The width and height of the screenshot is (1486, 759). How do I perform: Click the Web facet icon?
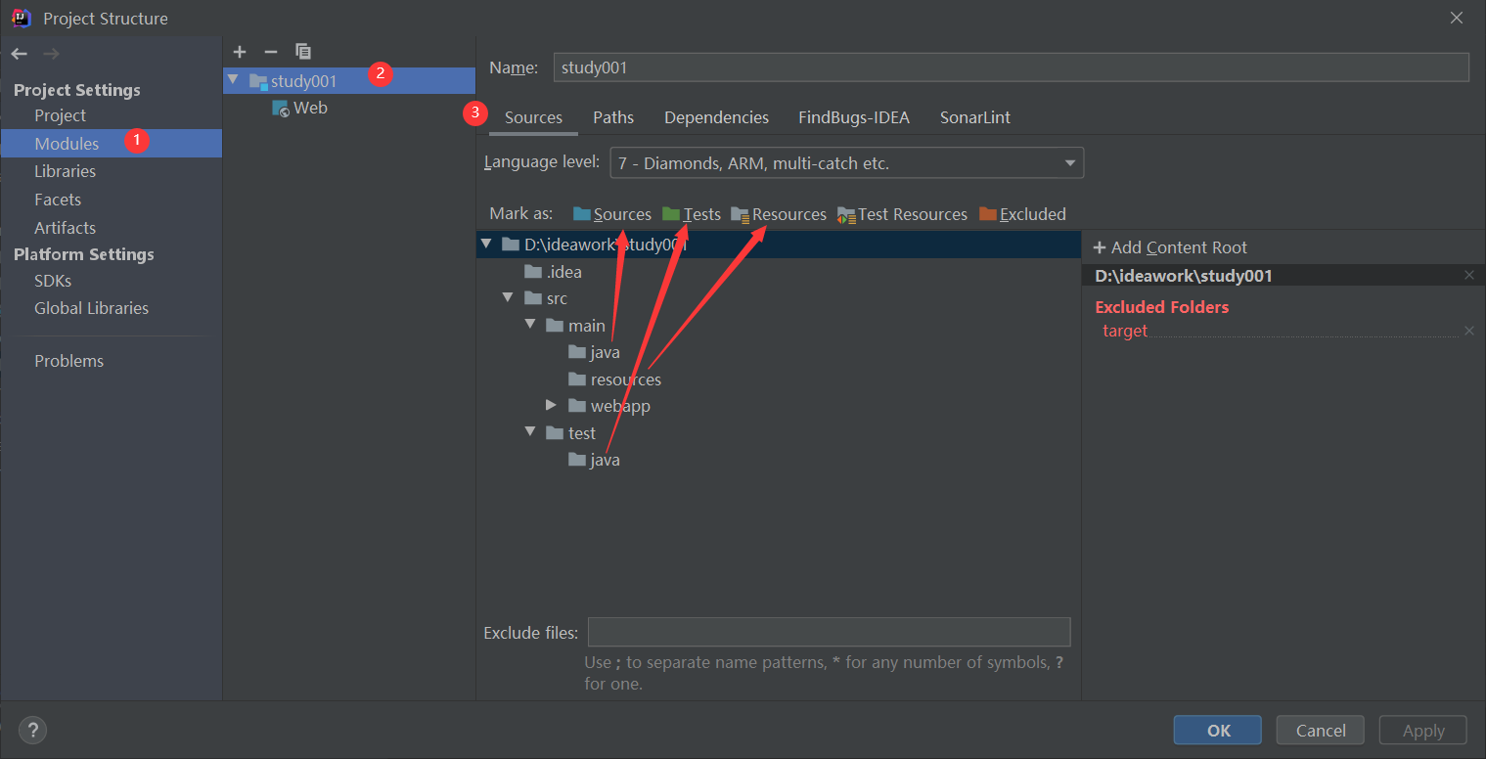coord(281,109)
